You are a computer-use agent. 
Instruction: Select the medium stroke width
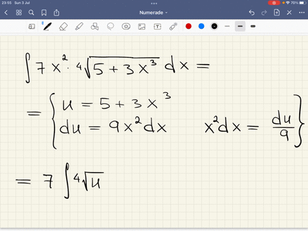[240, 26]
